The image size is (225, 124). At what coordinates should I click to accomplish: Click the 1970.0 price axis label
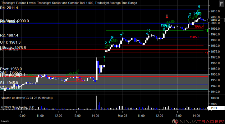point(215,57)
